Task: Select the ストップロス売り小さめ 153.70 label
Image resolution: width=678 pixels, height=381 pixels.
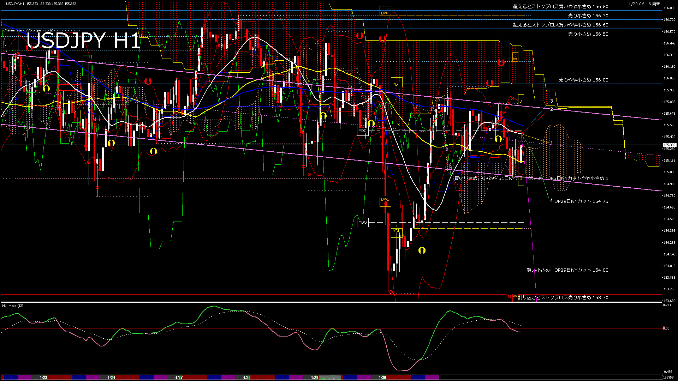Action: pyautogui.click(x=563, y=297)
